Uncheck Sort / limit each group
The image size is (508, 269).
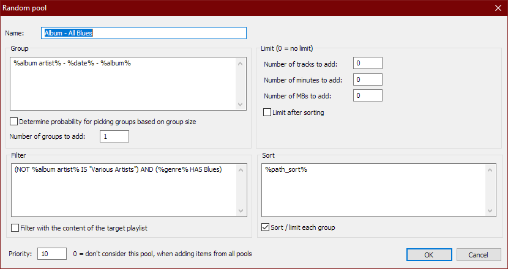pyautogui.click(x=266, y=228)
